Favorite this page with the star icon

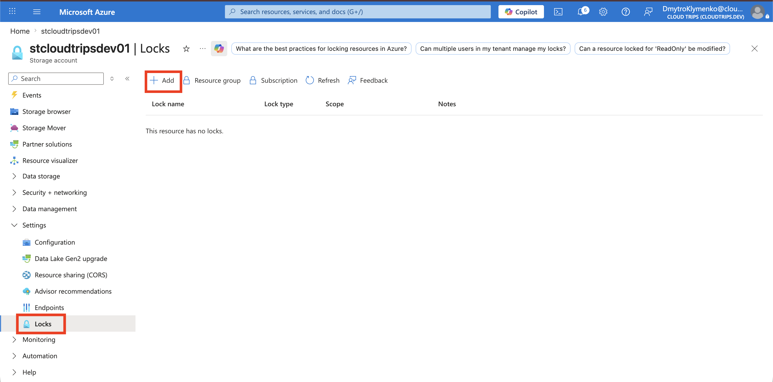186,49
